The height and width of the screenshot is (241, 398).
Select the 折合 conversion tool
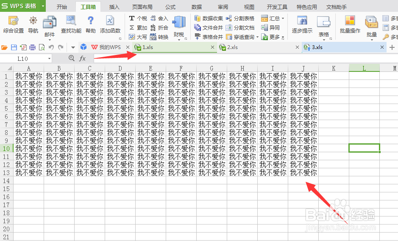159,27
